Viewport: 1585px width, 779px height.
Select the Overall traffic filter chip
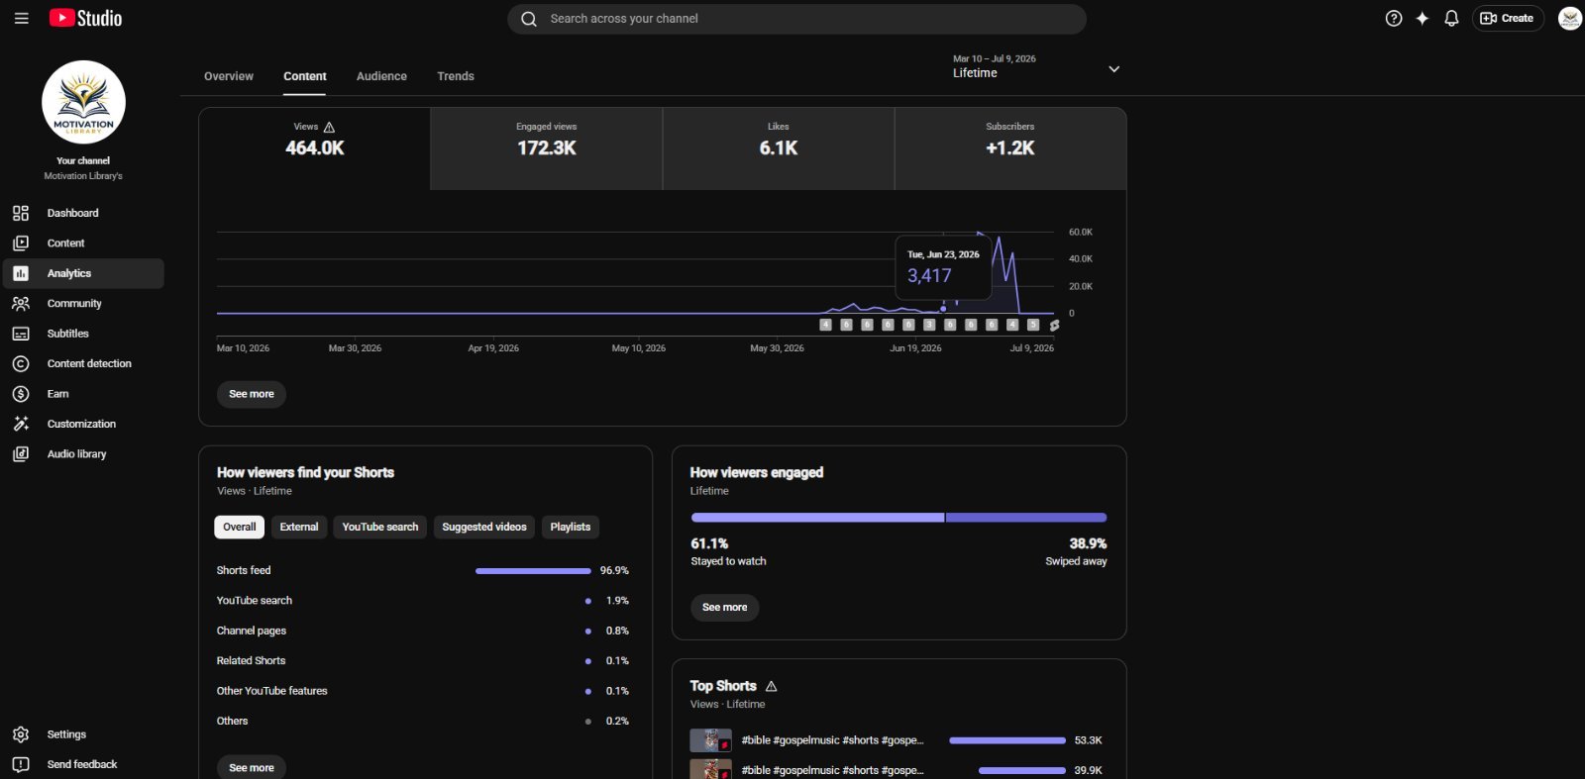(x=239, y=528)
